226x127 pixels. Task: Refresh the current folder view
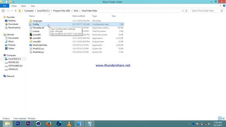coord(186,11)
